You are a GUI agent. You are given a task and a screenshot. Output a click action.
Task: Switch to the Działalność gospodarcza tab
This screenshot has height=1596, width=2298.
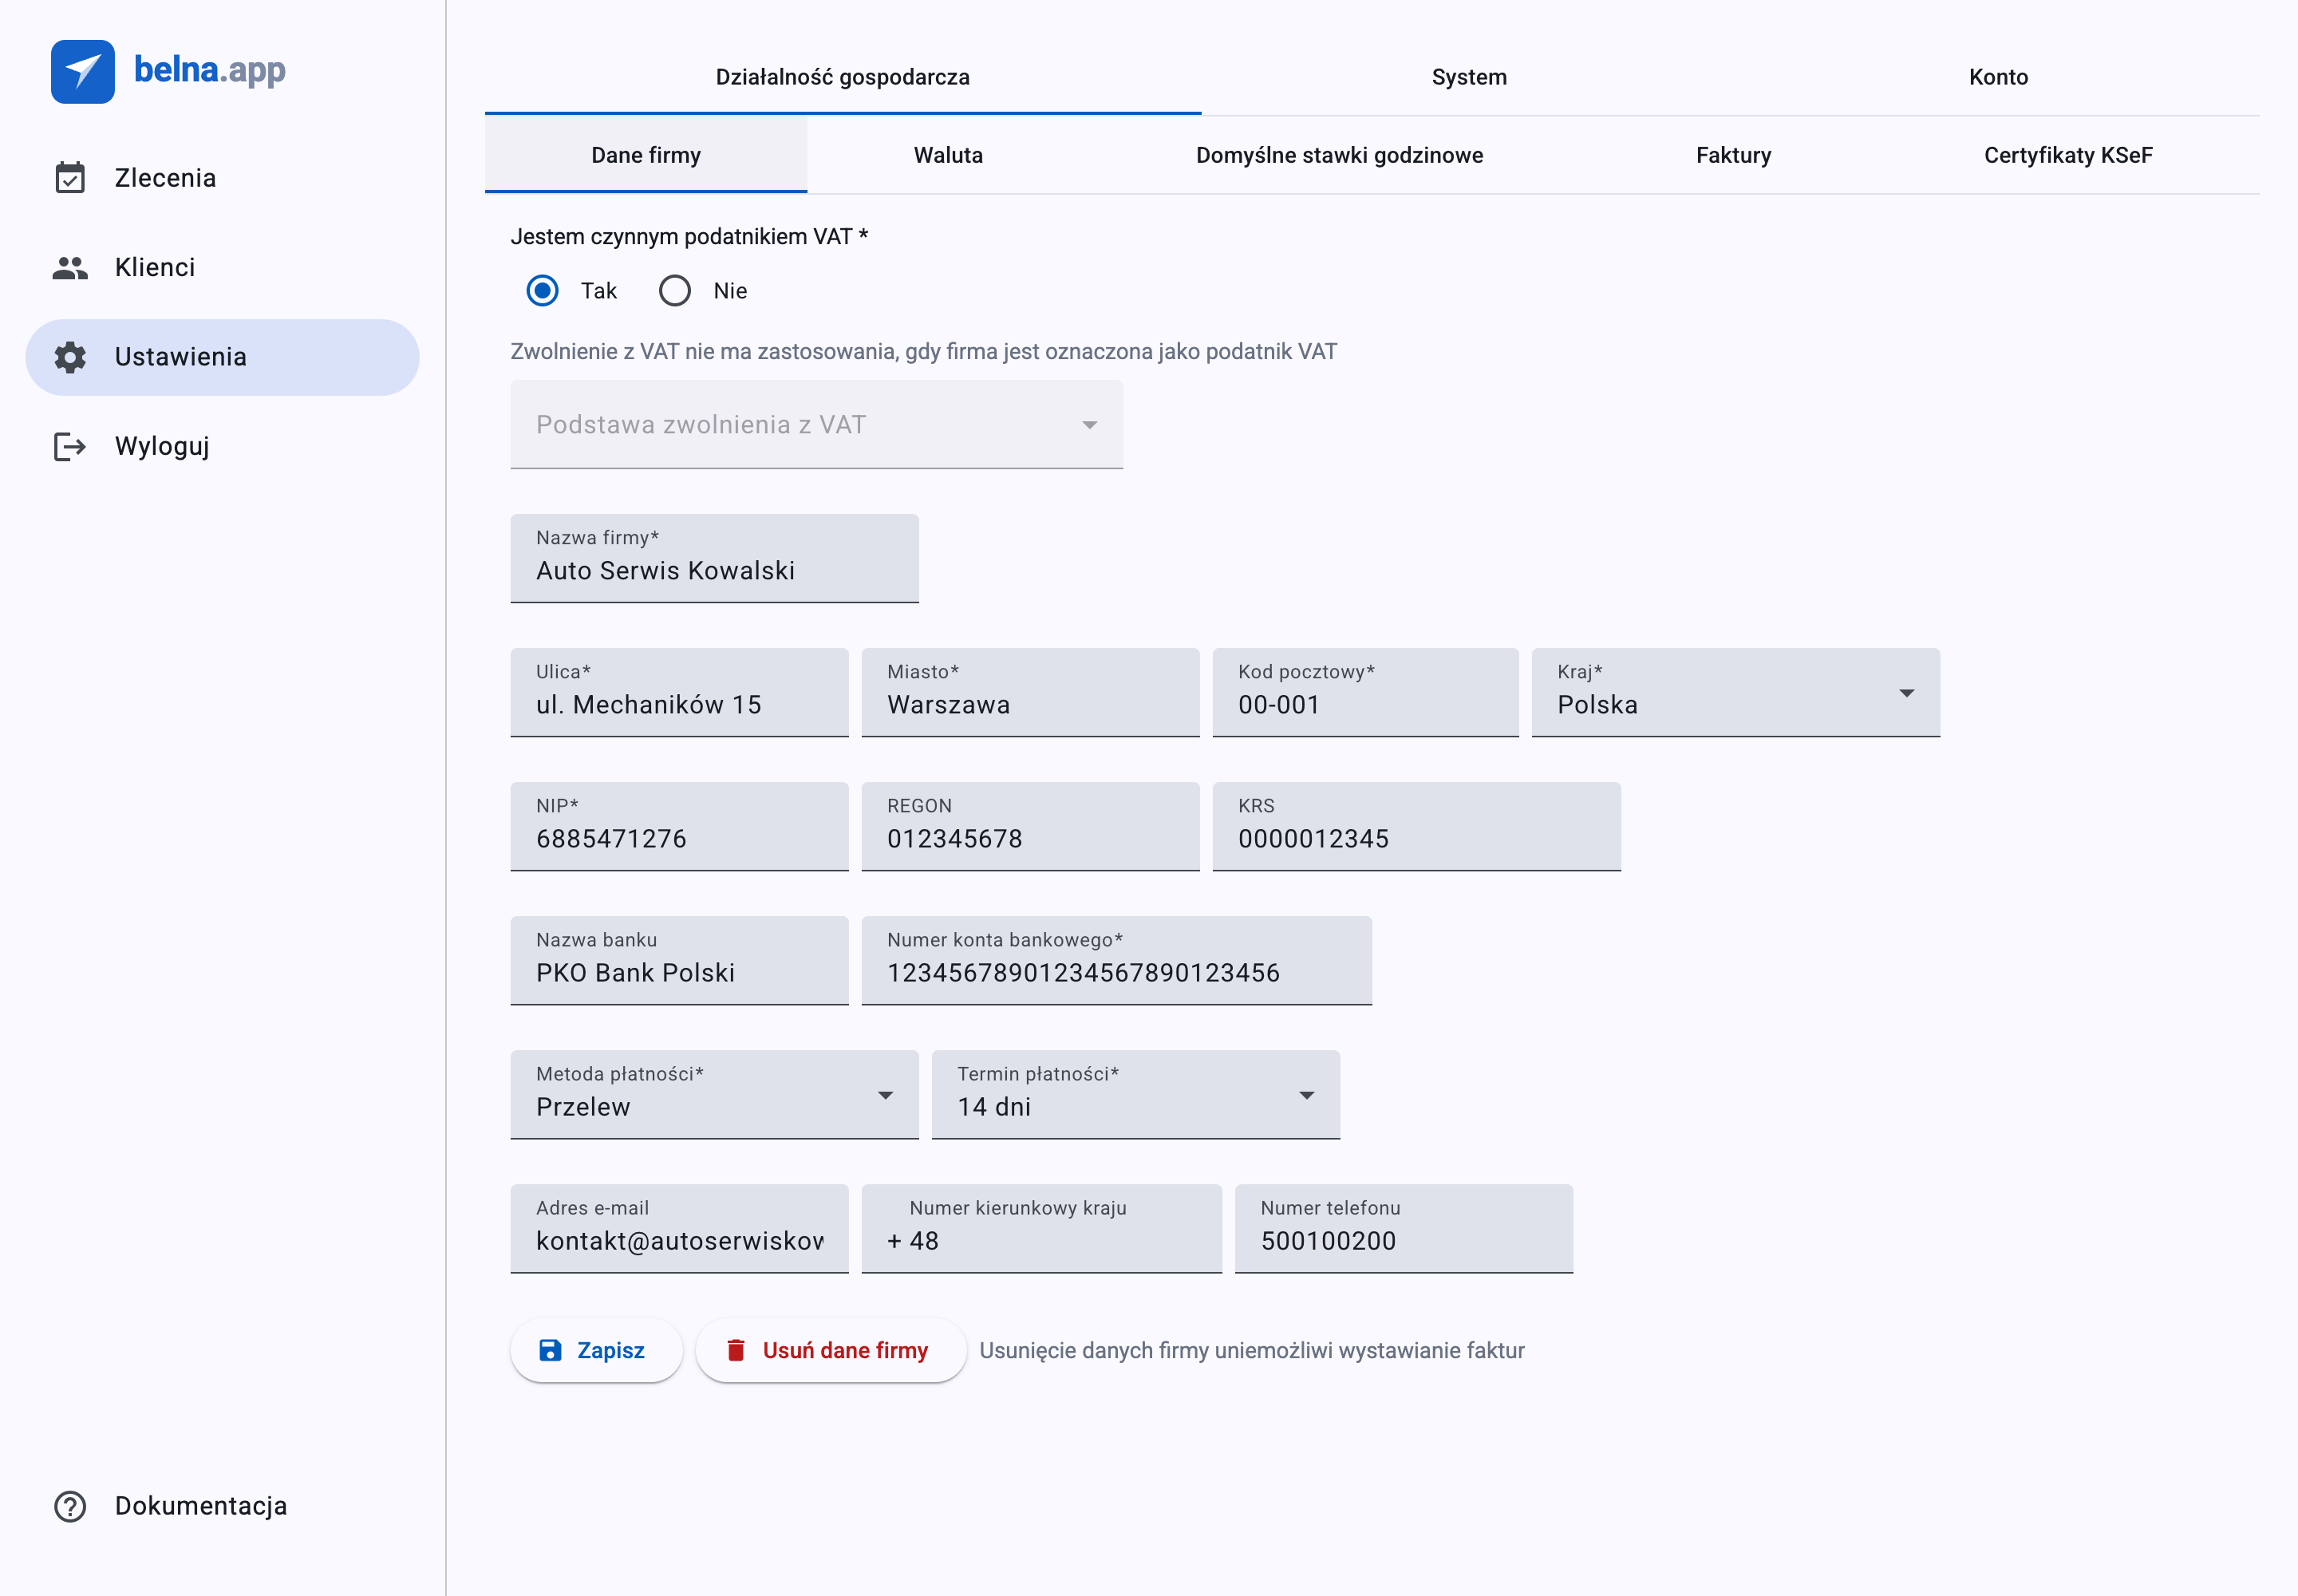[x=842, y=77]
